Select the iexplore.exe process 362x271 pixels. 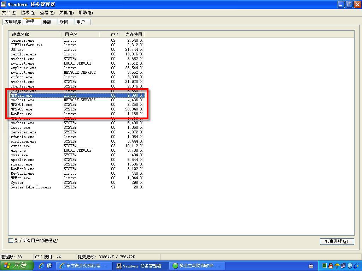(x=77, y=54)
